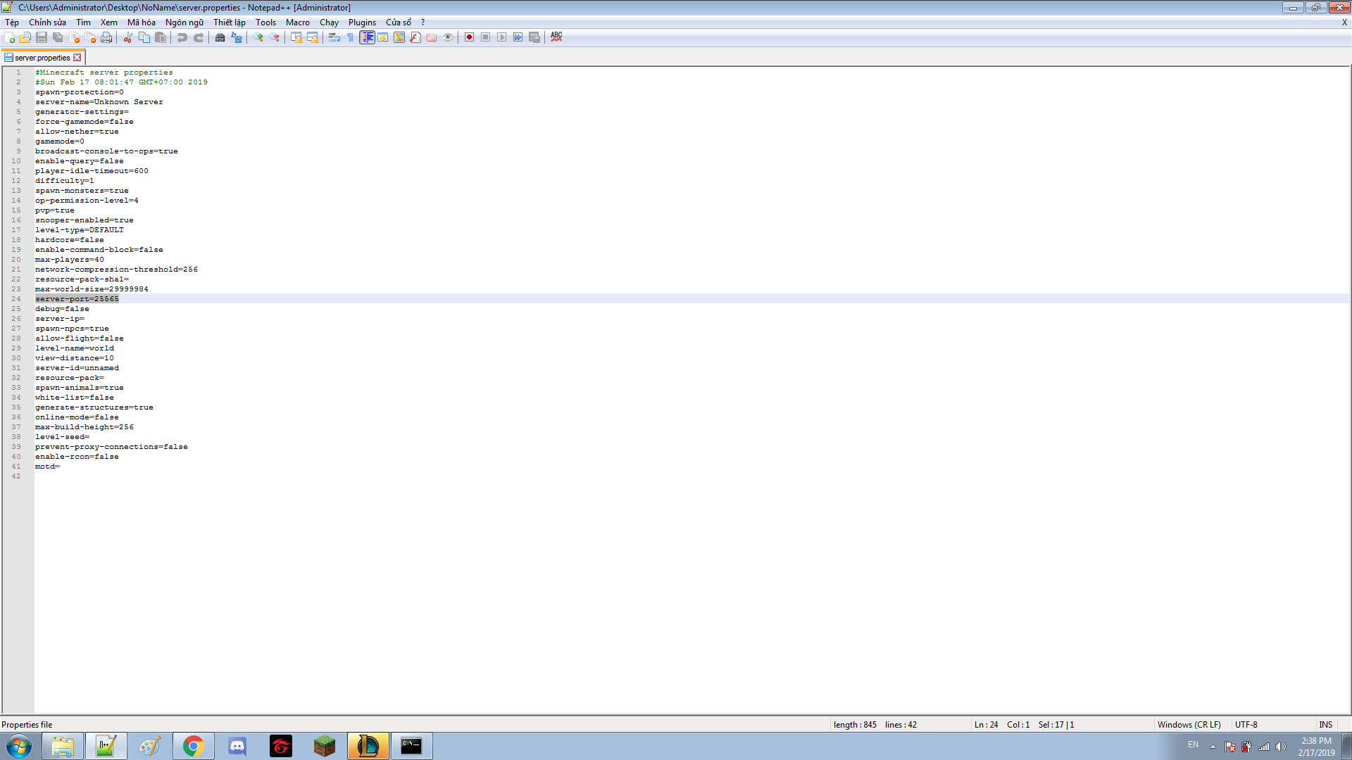Open the Plugins menu
The width and height of the screenshot is (1352, 760).
click(x=362, y=23)
